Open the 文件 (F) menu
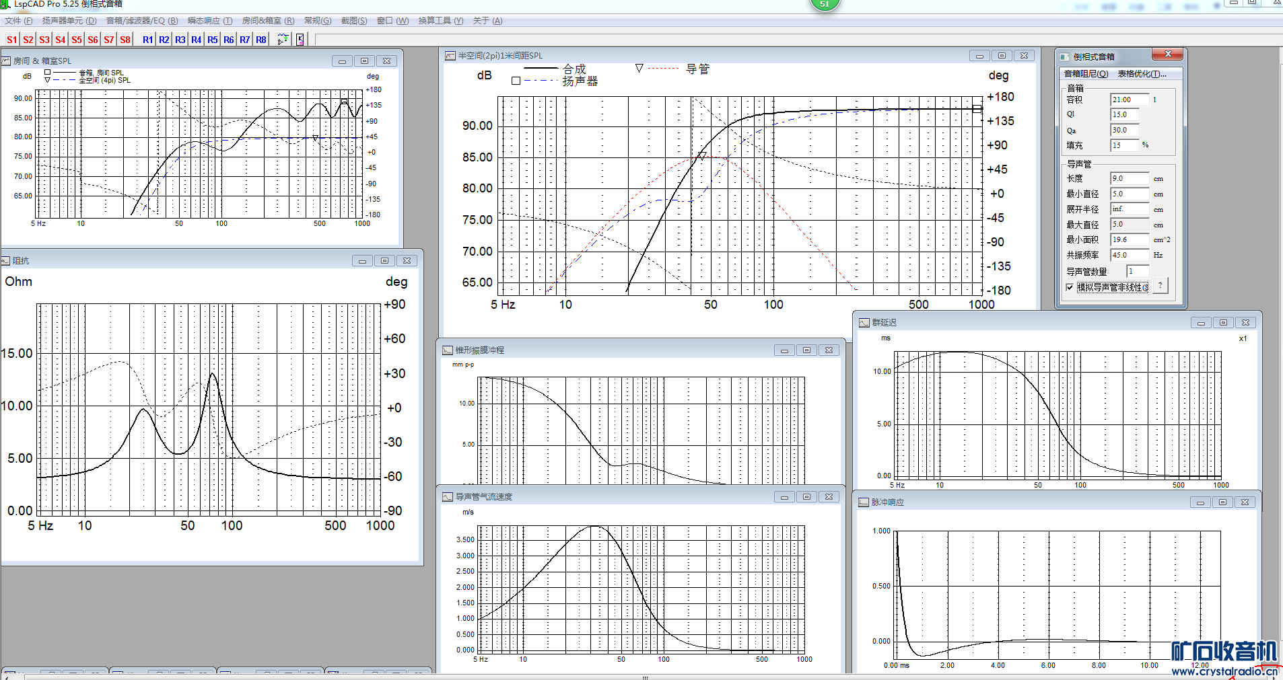This screenshot has height=680, width=1283. tap(18, 21)
